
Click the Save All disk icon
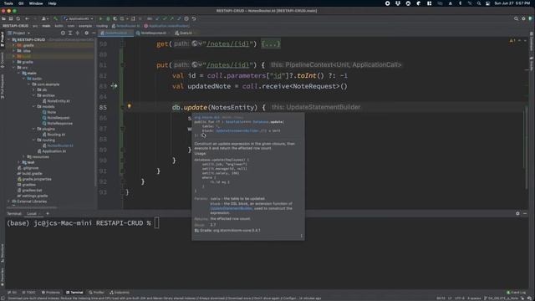(x=11, y=18)
